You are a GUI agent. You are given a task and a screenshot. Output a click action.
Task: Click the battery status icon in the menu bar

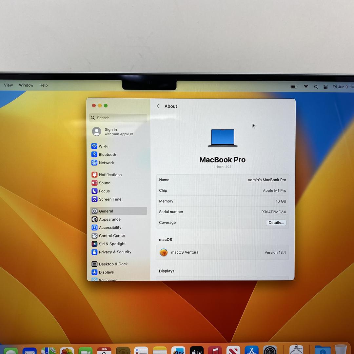(294, 87)
